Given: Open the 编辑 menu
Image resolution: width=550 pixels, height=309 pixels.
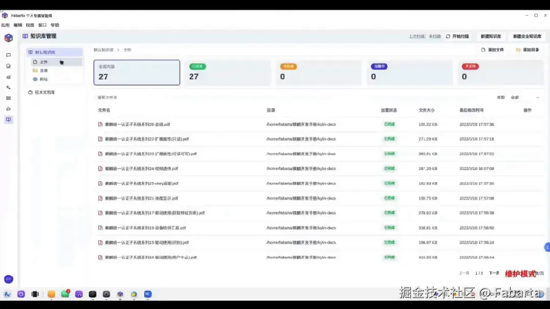Looking at the screenshot, I should point(17,25).
